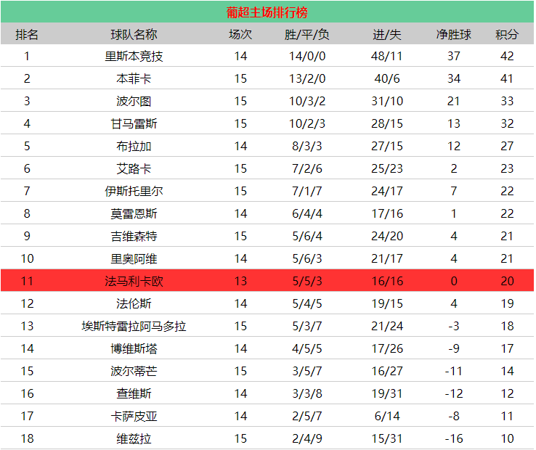Click the 球队名称 column header
The height and width of the screenshot is (450, 536).
[134, 34]
